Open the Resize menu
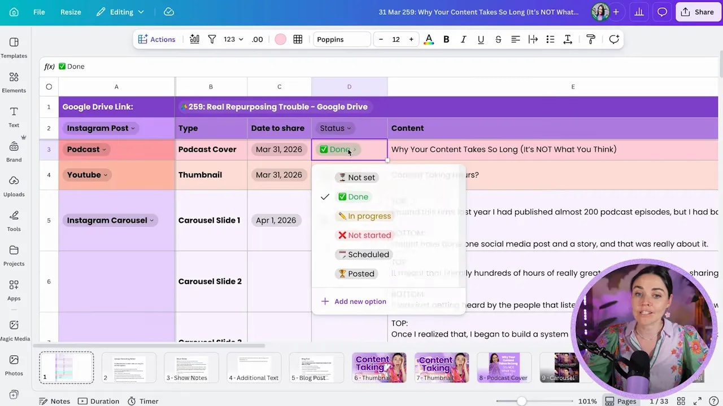723x406 pixels. tap(71, 12)
